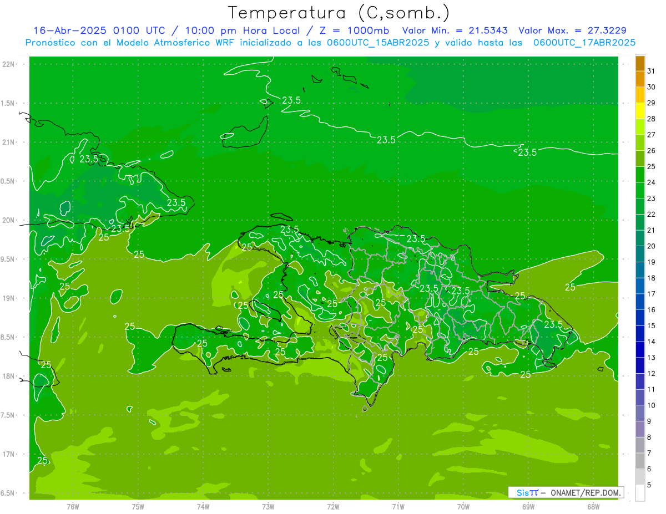Click the legend value '17'
666x514 pixels.
click(x=652, y=294)
